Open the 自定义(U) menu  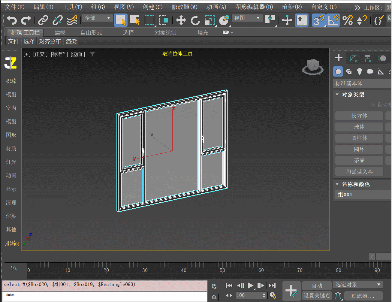(x=324, y=7)
